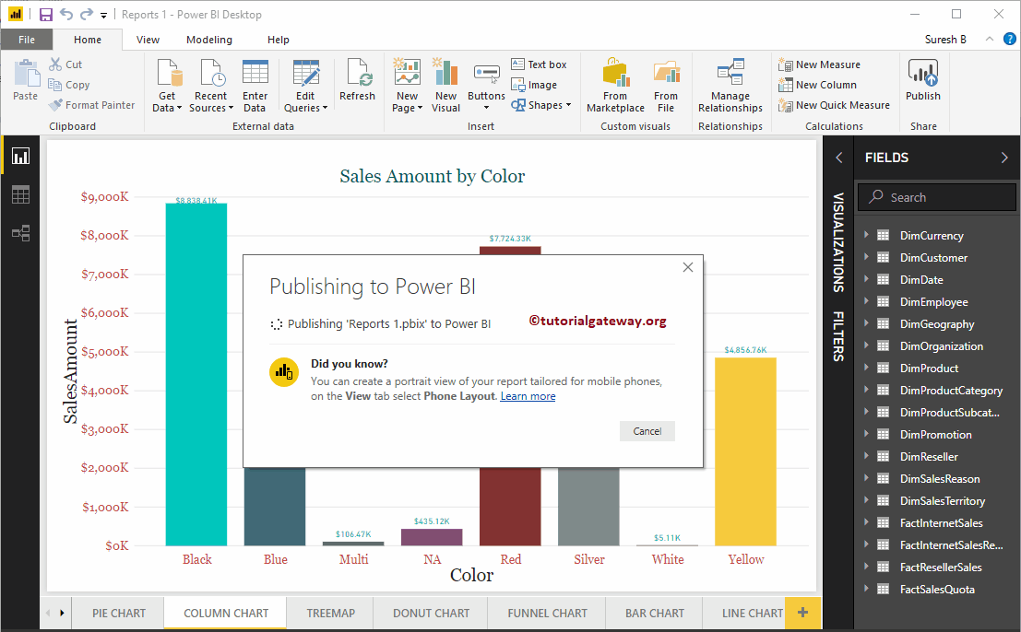The image size is (1021, 632).
Task: Select the Format Painter tool
Action: pyautogui.click(x=91, y=105)
